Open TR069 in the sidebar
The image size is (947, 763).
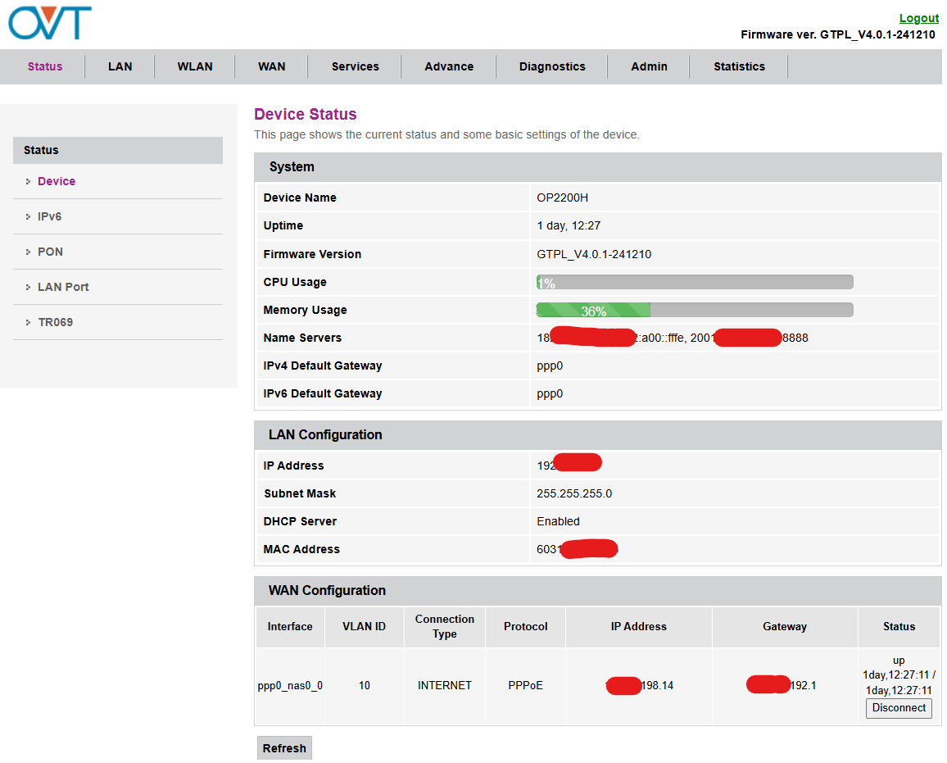[x=56, y=322]
